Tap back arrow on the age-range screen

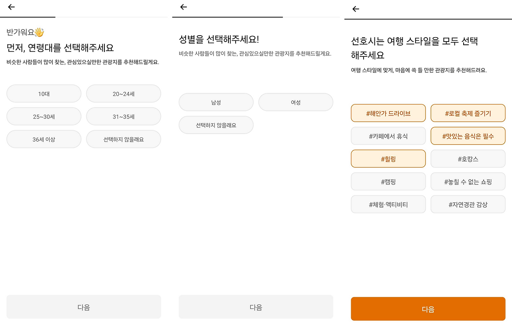coord(11,7)
